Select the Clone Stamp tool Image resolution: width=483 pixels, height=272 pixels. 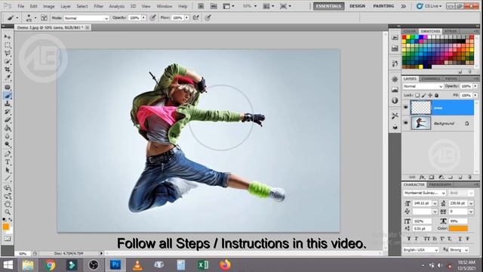[x=8, y=104]
